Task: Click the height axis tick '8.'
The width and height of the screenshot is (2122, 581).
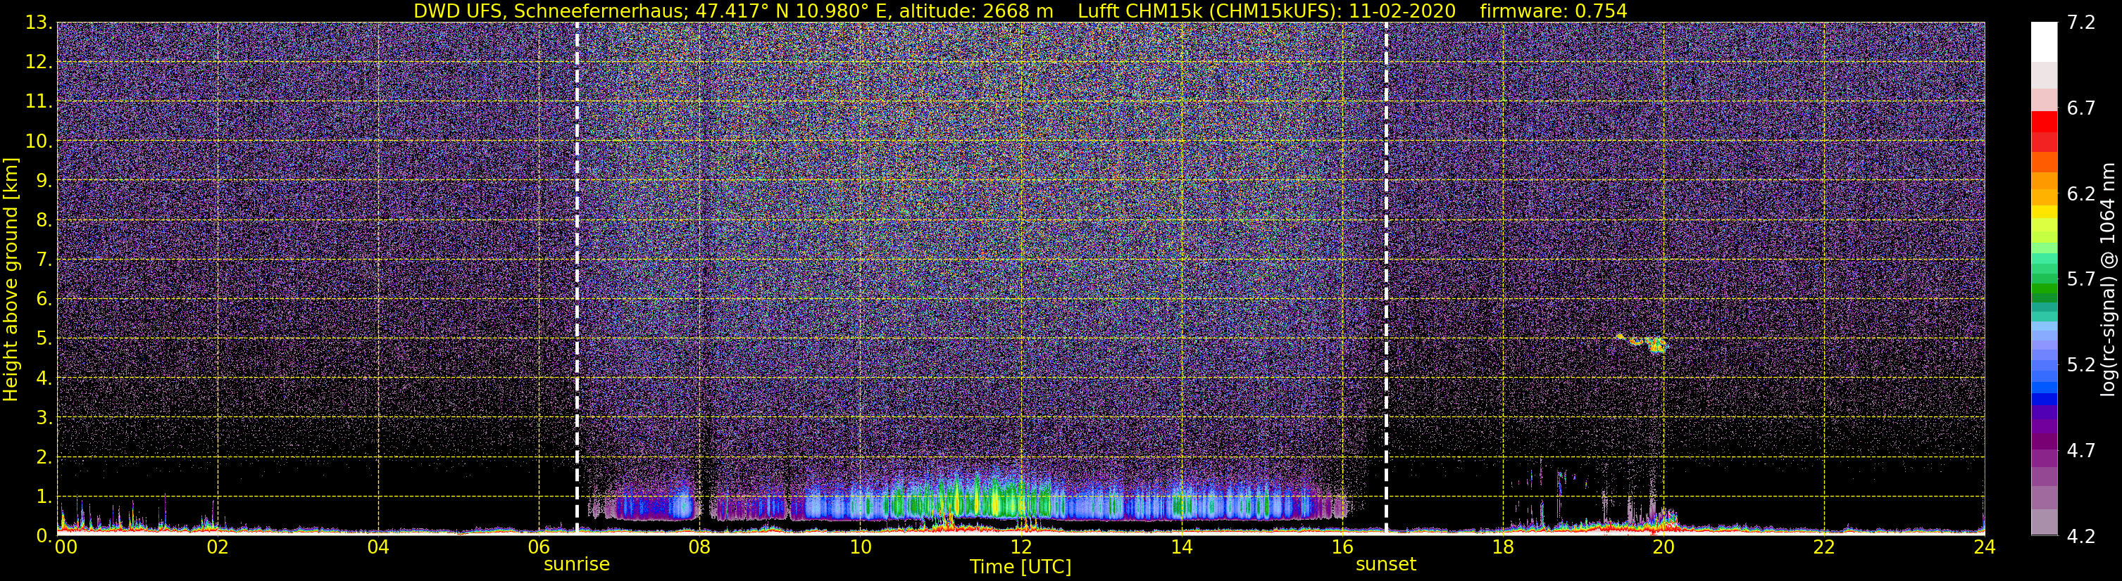Action: (44, 221)
